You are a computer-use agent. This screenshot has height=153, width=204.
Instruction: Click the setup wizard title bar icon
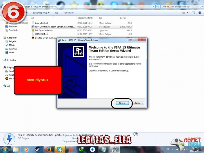pyautogui.click(x=59, y=40)
